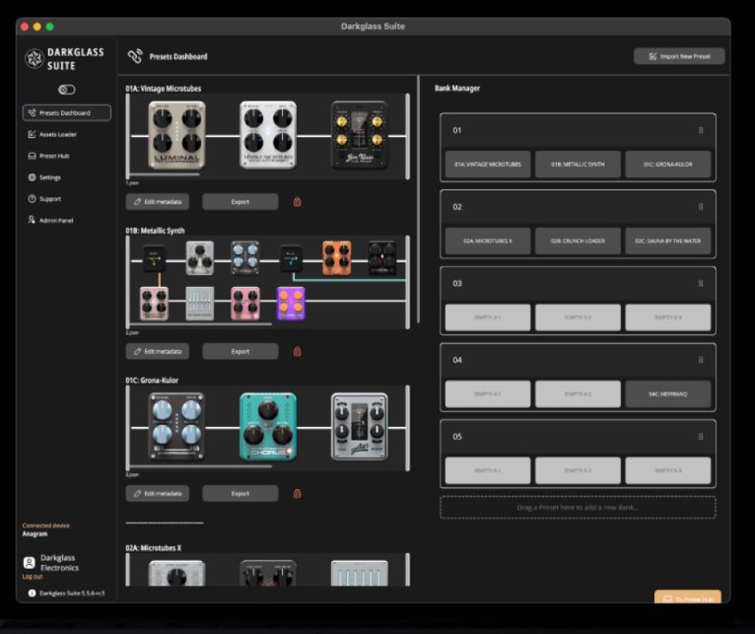The height and width of the screenshot is (634, 755).
Task: Open Presets Dashboard in sidebar
Action: [67, 113]
